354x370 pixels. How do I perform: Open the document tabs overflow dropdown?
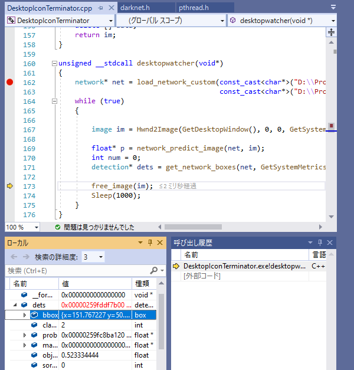click(333, 7)
